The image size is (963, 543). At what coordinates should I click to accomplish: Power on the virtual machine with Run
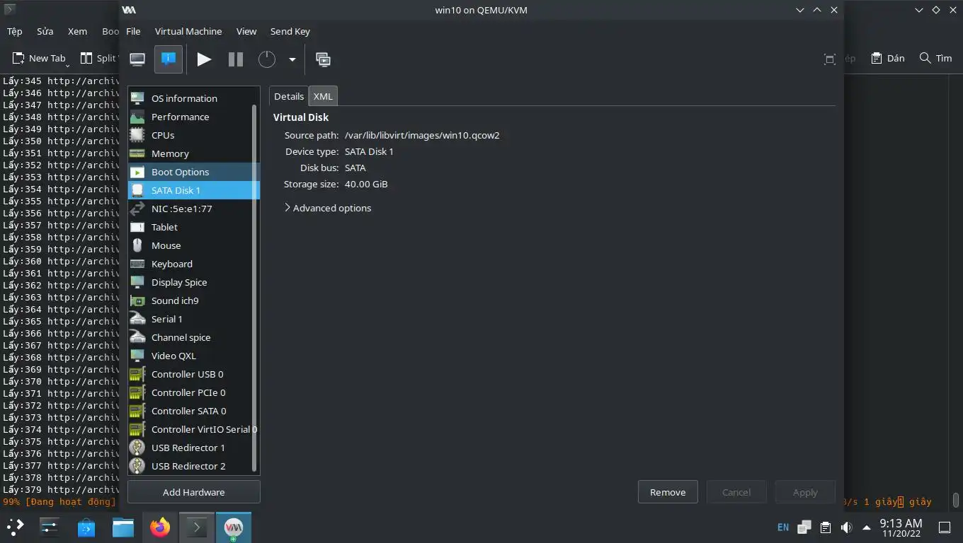[x=204, y=59]
